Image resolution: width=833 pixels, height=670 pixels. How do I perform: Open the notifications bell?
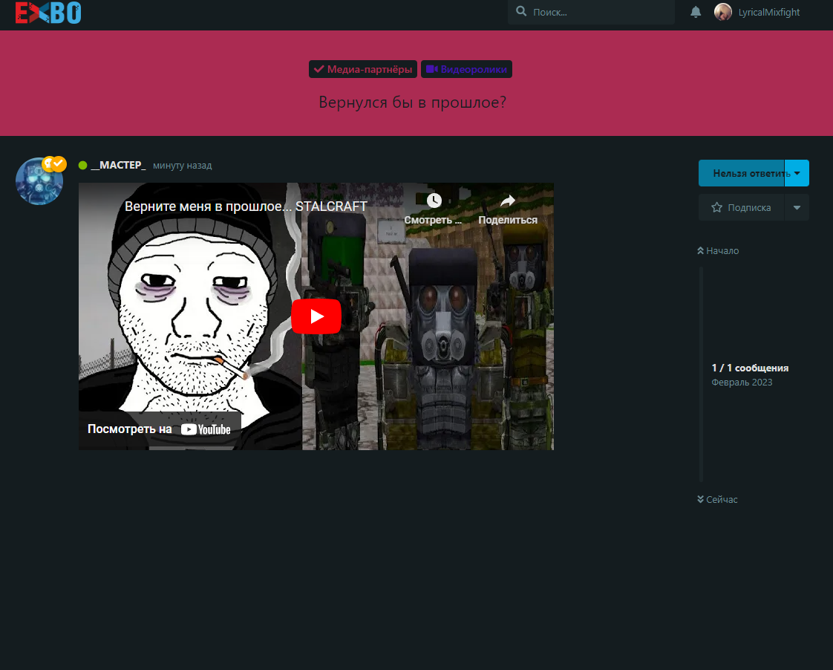(x=696, y=12)
